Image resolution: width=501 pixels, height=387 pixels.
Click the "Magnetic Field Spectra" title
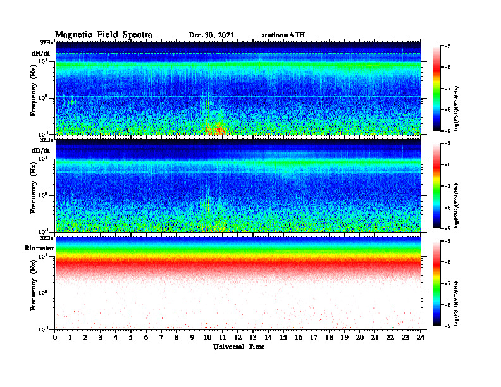click(x=104, y=35)
